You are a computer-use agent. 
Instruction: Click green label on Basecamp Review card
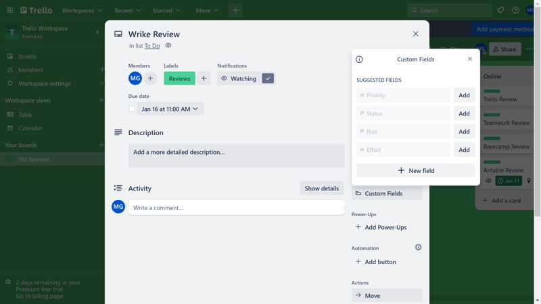492,138
